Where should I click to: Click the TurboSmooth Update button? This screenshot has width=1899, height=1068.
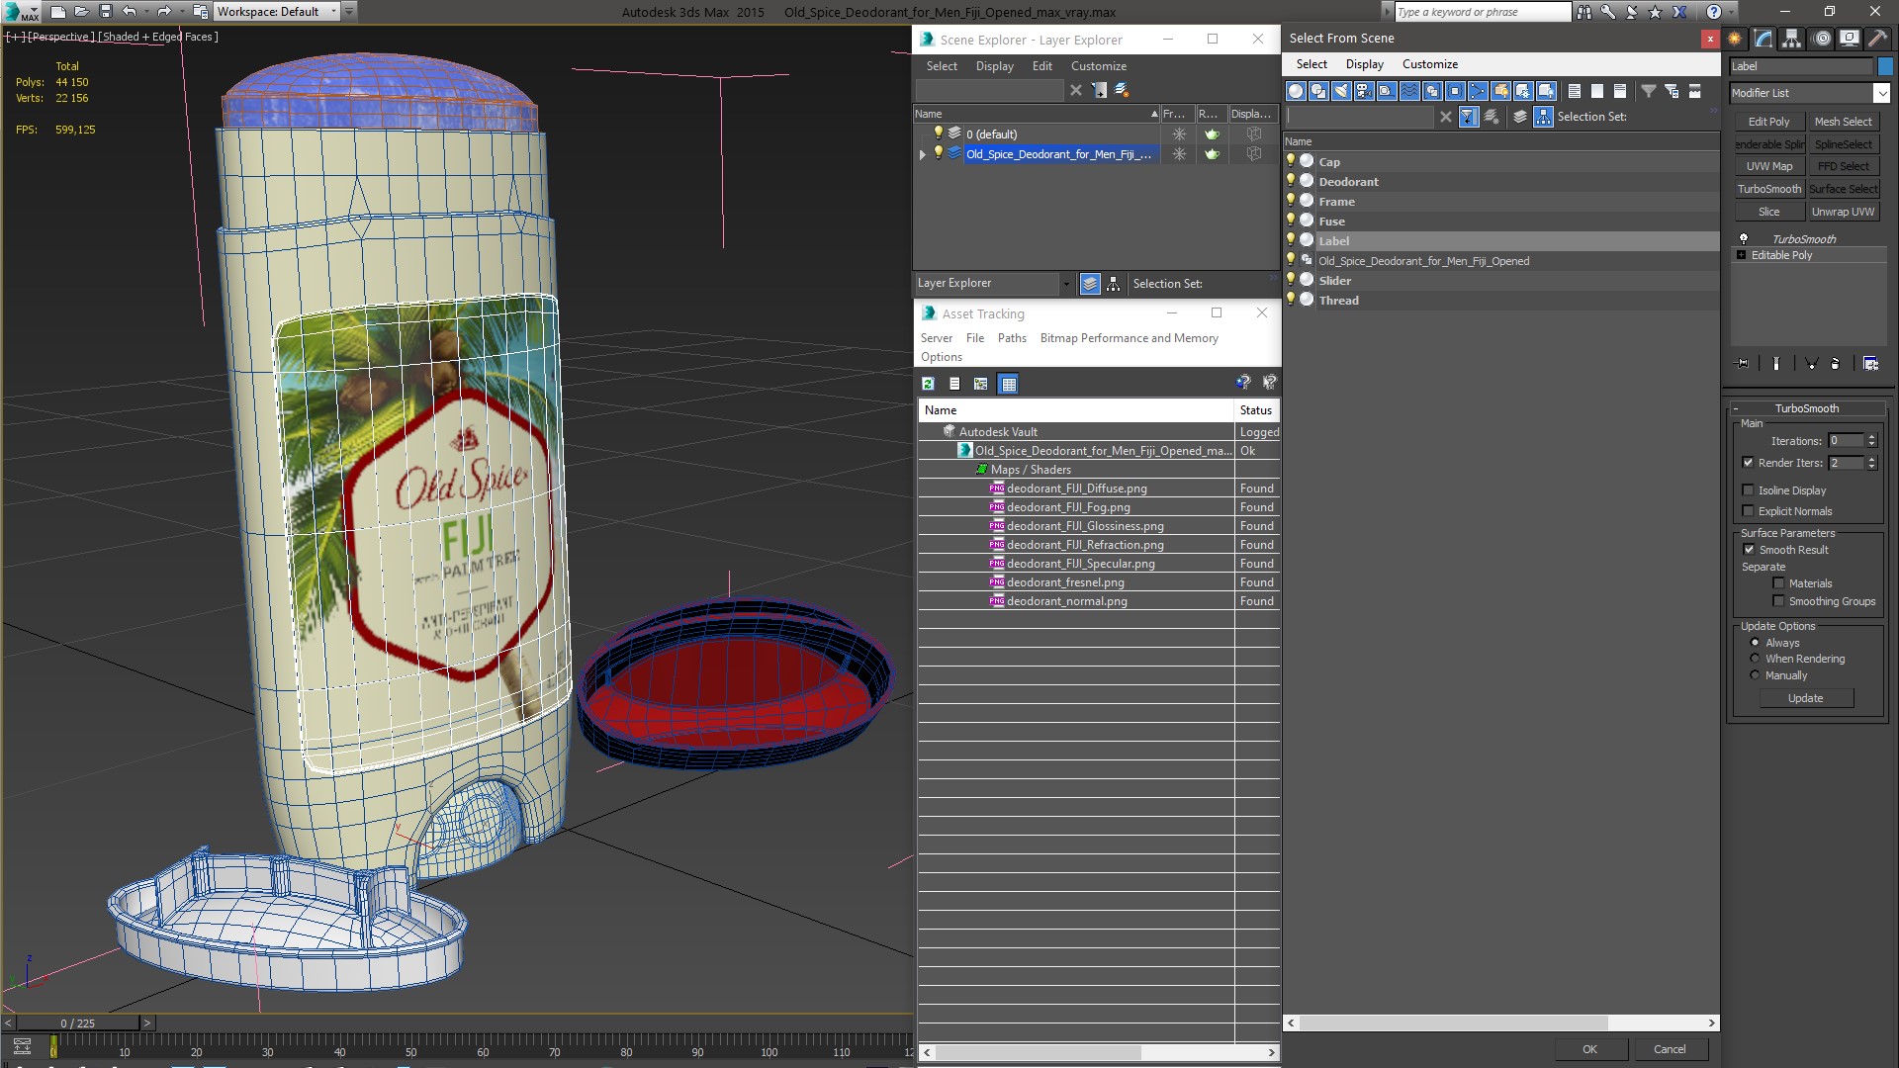coord(1805,698)
